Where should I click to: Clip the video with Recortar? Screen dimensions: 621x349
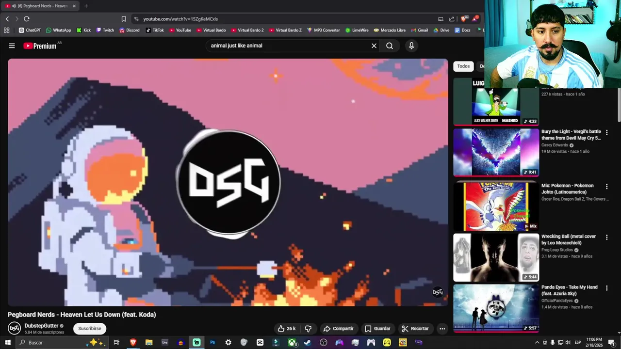tap(415, 329)
